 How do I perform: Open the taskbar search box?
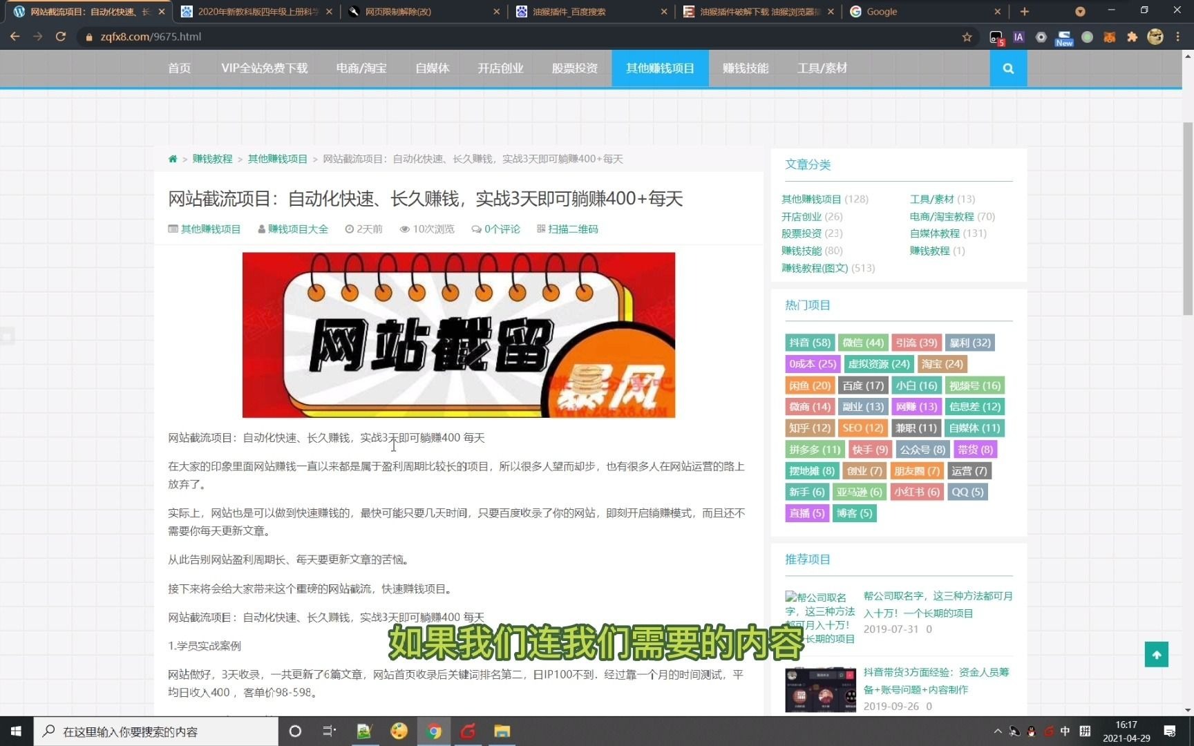[x=155, y=731]
